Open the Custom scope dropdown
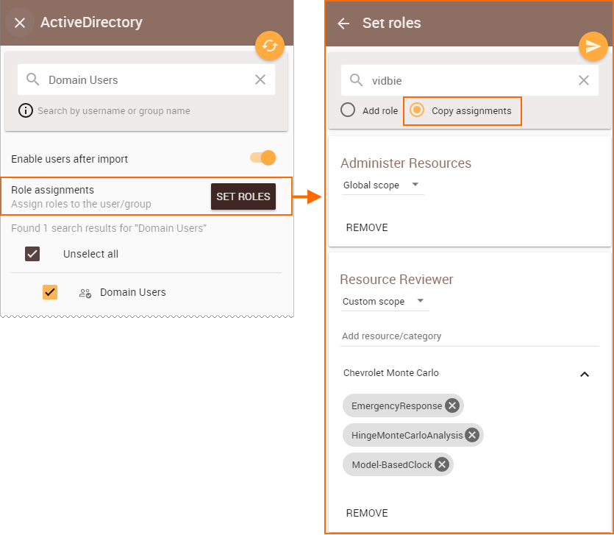The height and width of the screenshot is (535, 614). 385,302
